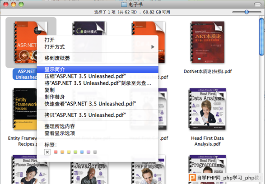Choose 整理所选内容 menu item

[x=98, y=126]
